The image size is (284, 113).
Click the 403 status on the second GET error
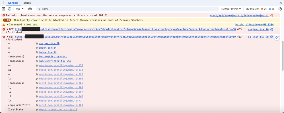tap(239, 37)
